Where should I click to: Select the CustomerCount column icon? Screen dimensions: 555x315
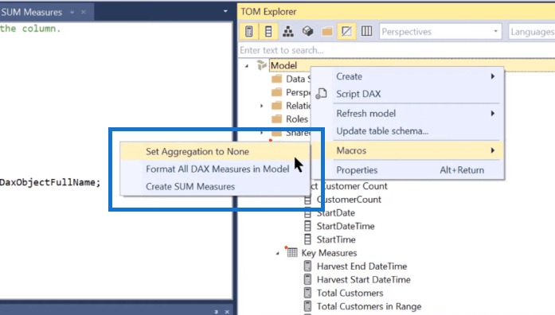tap(307, 200)
